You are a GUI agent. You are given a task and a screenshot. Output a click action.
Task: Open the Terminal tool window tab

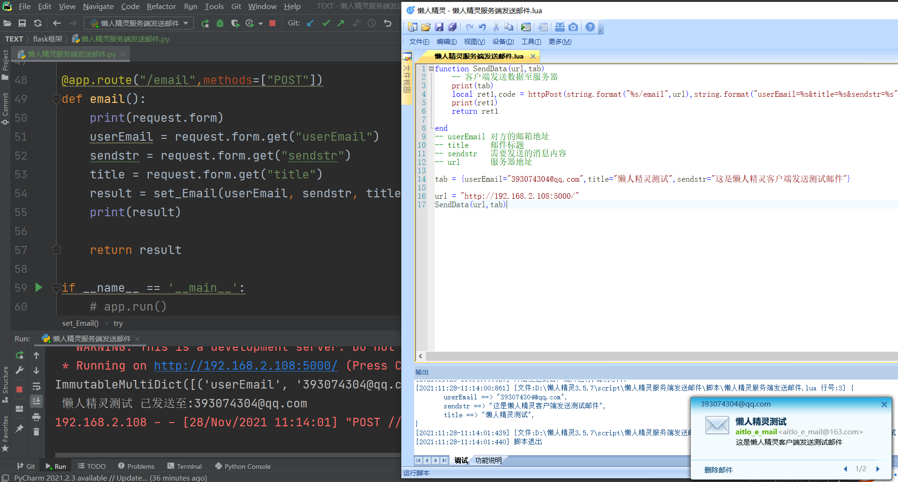point(185,466)
